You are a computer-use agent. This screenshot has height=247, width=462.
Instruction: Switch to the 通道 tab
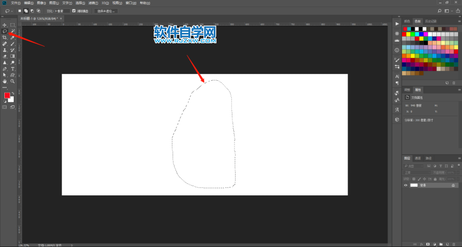coord(418,158)
